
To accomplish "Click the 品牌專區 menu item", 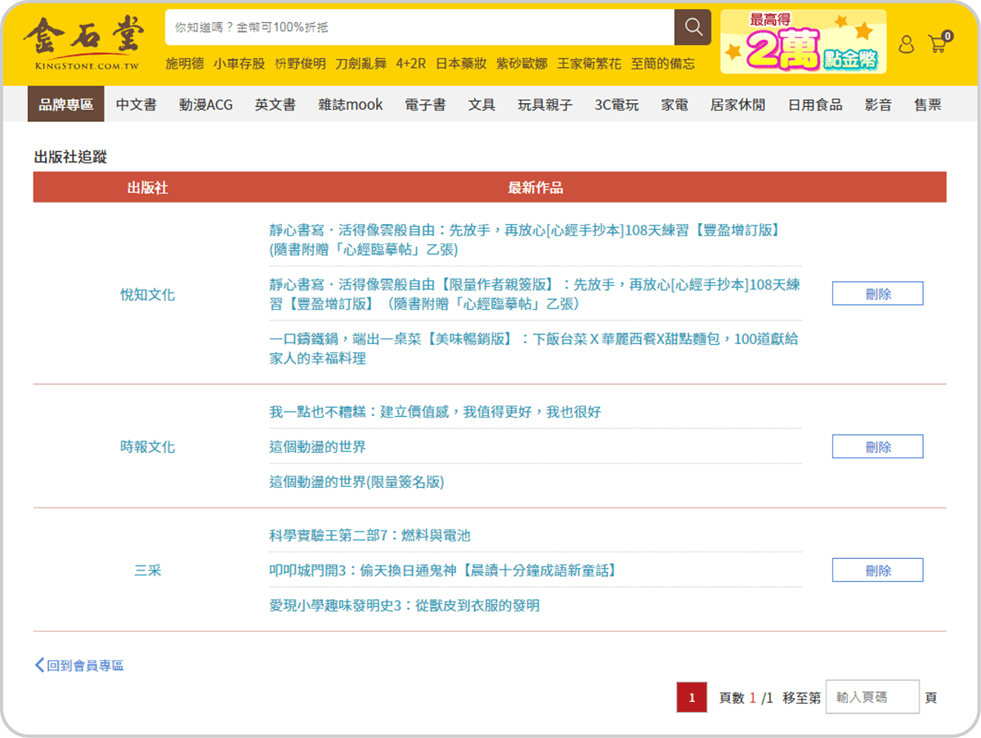I will point(65,104).
